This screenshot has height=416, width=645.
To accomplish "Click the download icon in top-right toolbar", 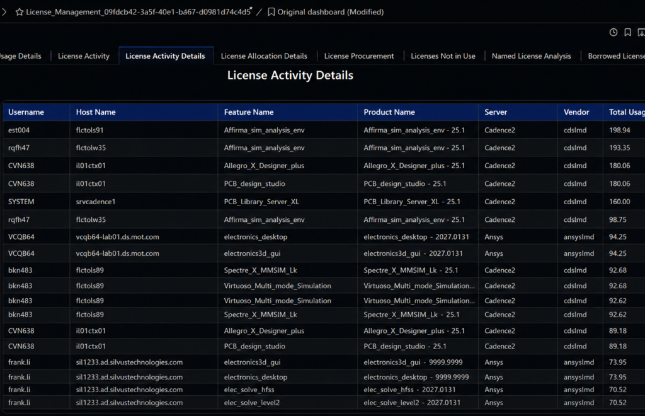I will click(641, 33).
